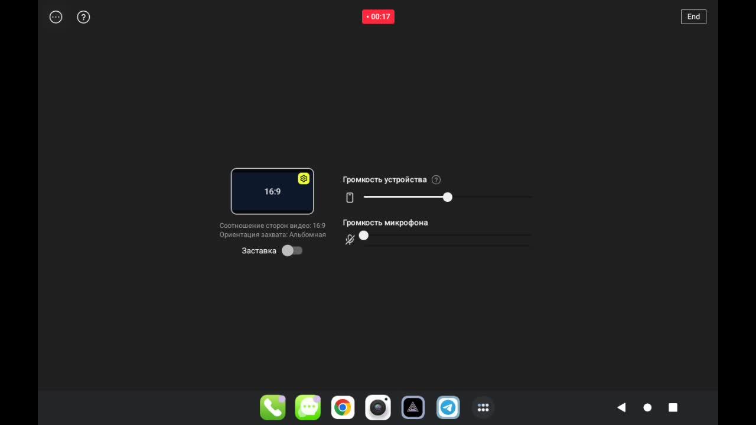Viewport: 756px width, 425px height.
Task: Click the text Ориентация захвата: Альбомная
Action: click(272, 234)
